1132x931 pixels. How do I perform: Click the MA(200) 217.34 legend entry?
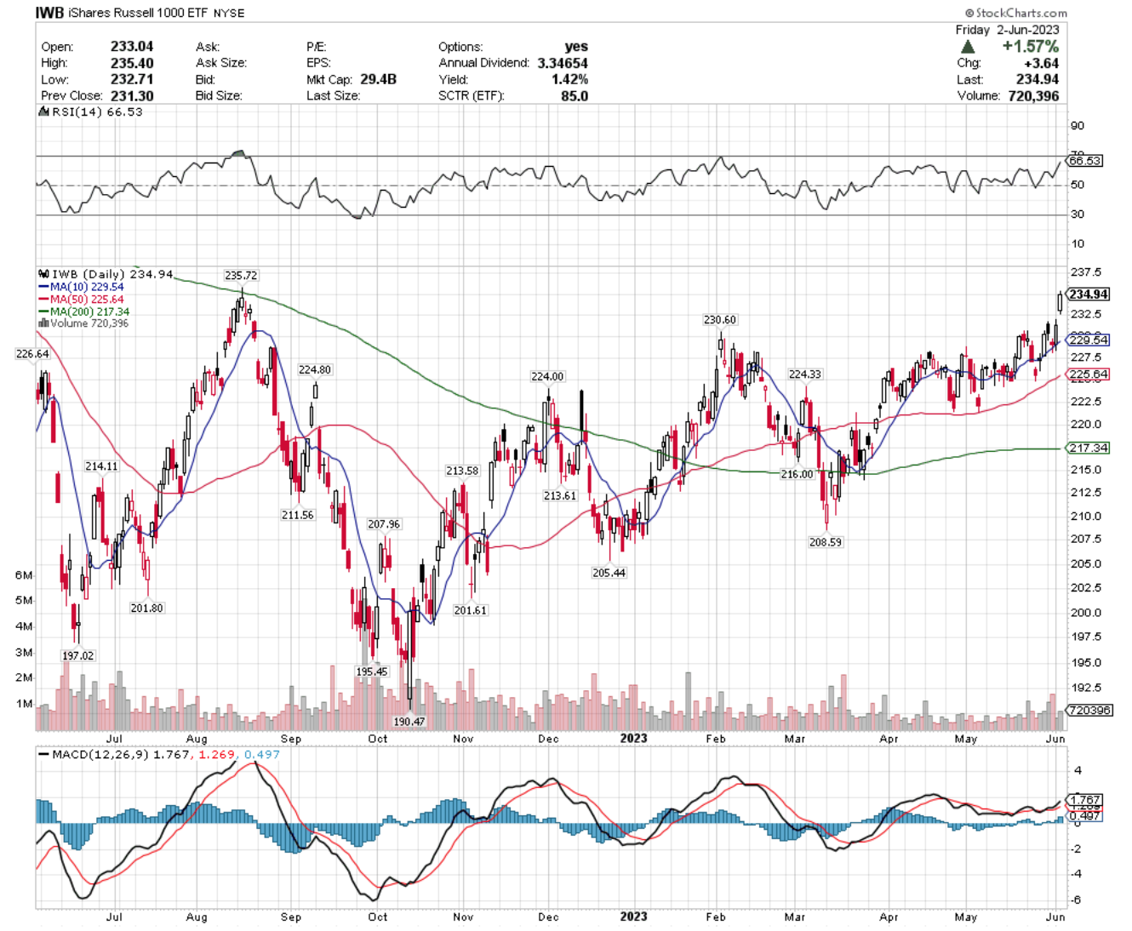click(83, 311)
